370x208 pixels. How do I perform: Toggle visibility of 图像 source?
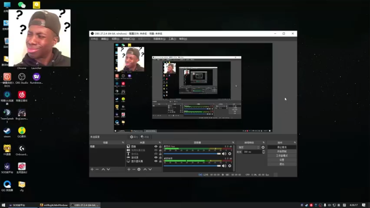pyautogui.click(x=156, y=147)
